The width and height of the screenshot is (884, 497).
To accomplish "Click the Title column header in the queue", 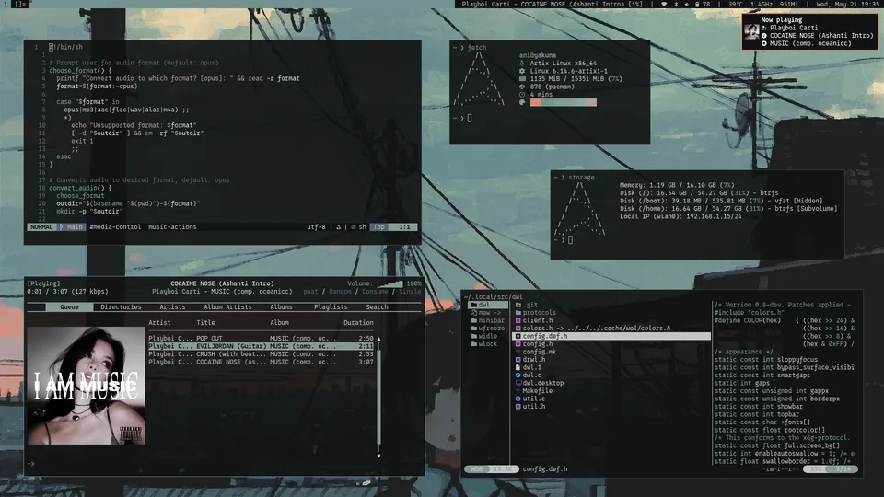I will (205, 323).
